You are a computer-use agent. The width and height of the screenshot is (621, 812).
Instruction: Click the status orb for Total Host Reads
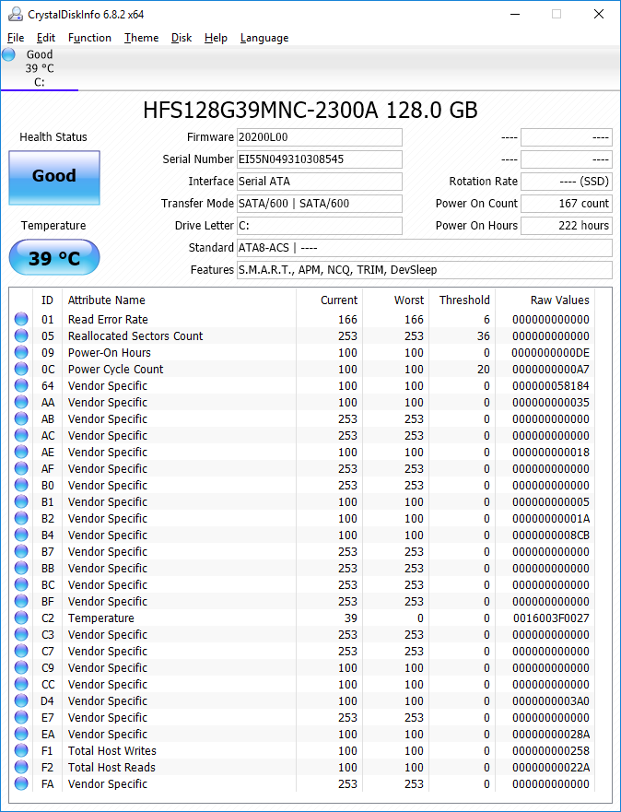pyautogui.click(x=21, y=768)
